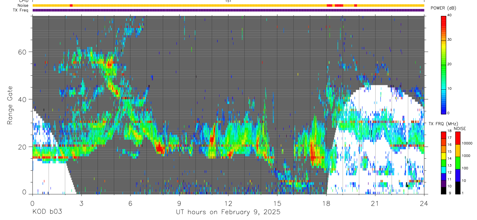Click the 'NOISE' legend title
The height and width of the screenshot is (220, 477).
pyautogui.click(x=460, y=128)
